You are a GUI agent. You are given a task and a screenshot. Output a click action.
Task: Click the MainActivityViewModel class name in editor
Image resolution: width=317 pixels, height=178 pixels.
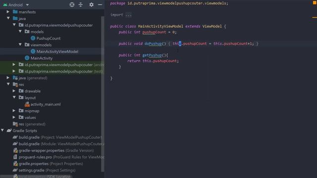point(160,26)
